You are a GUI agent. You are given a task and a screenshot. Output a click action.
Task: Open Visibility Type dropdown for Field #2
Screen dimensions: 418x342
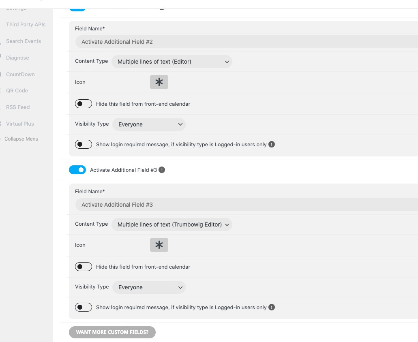tap(149, 124)
